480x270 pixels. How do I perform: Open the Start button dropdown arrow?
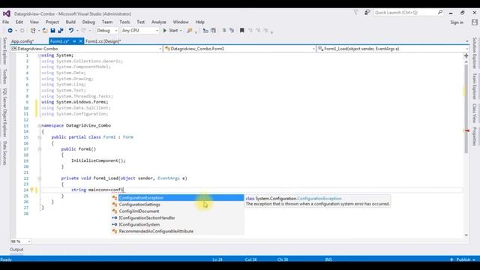click(x=181, y=31)
